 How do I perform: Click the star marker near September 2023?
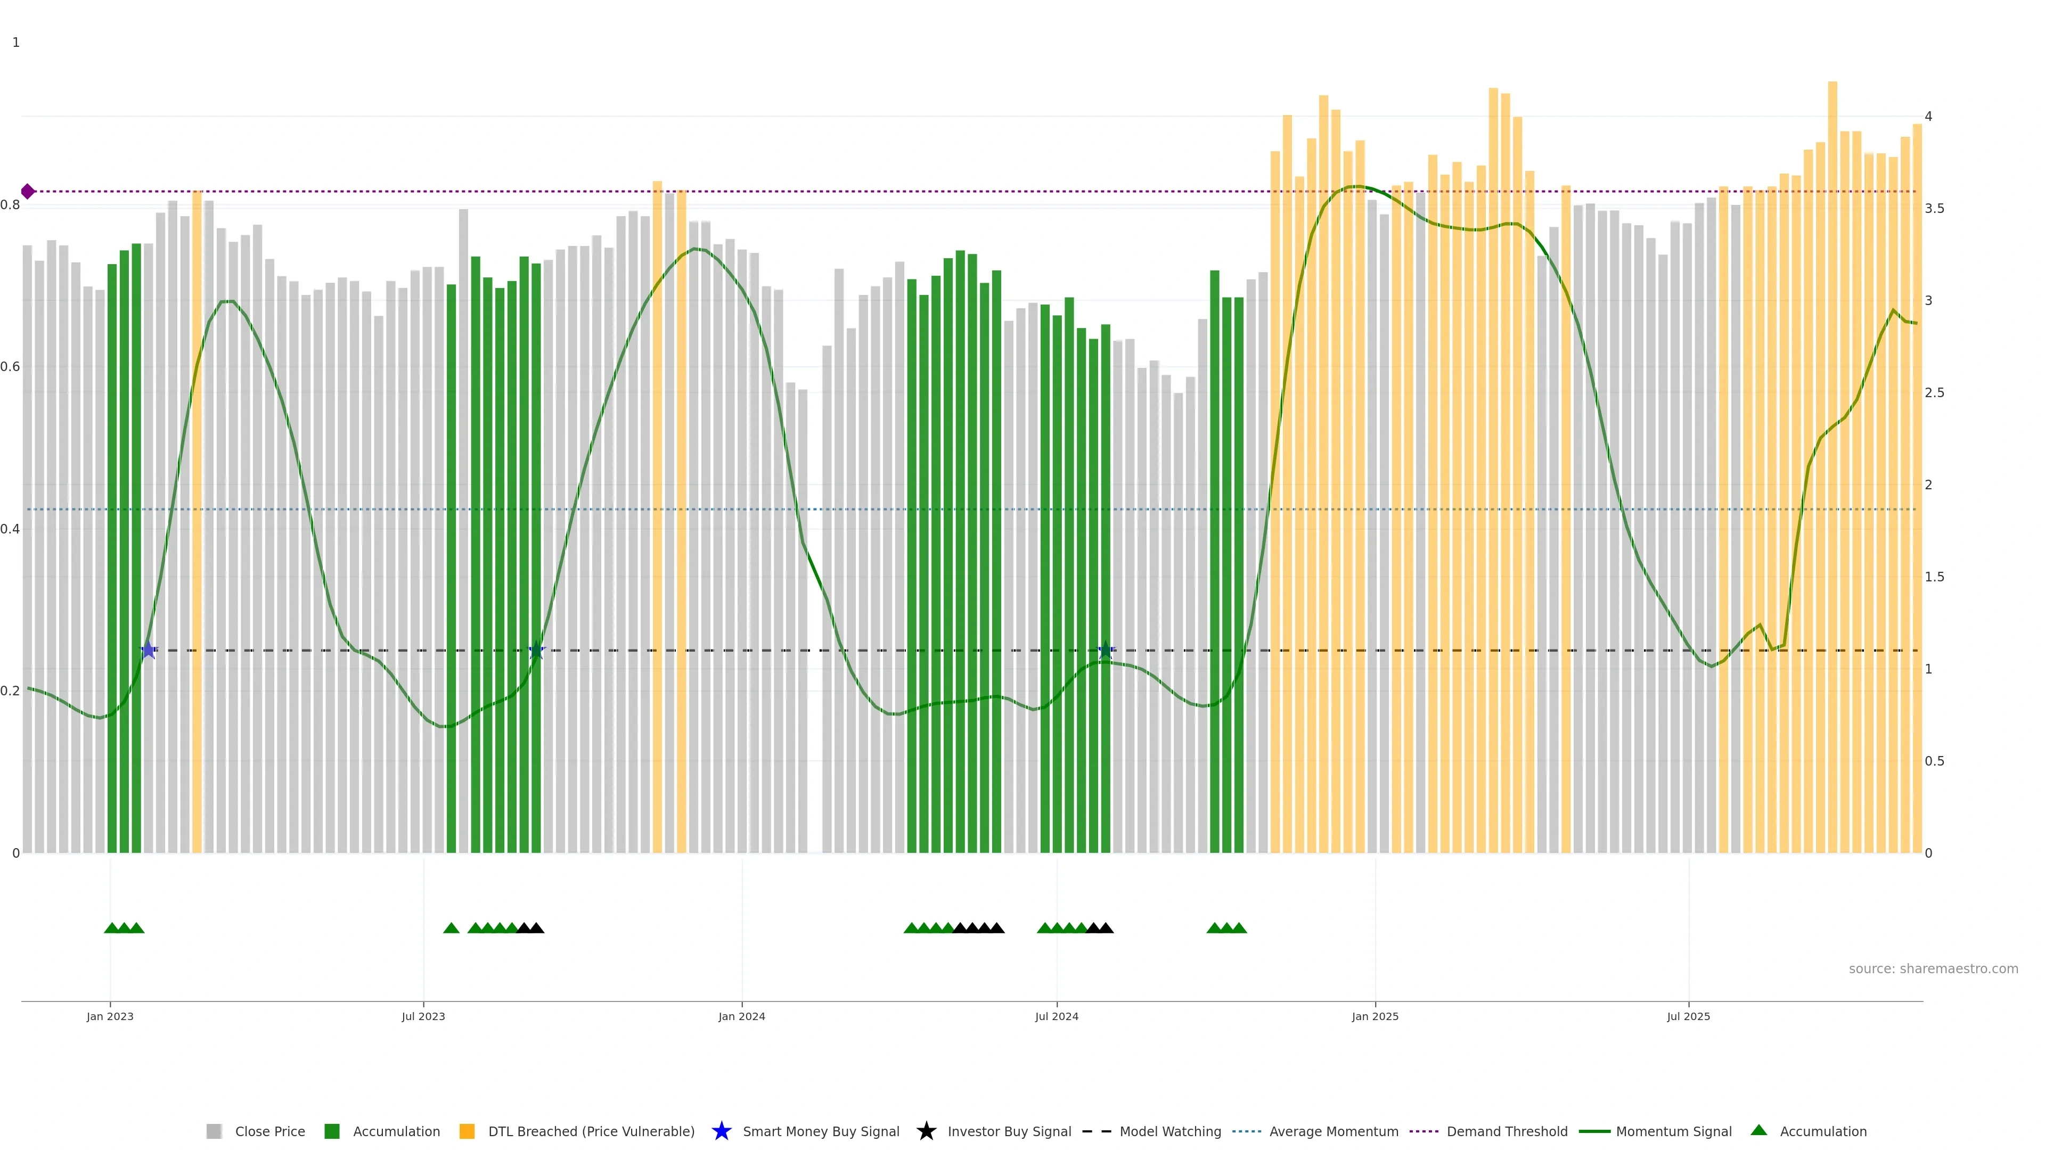(537, 650)
